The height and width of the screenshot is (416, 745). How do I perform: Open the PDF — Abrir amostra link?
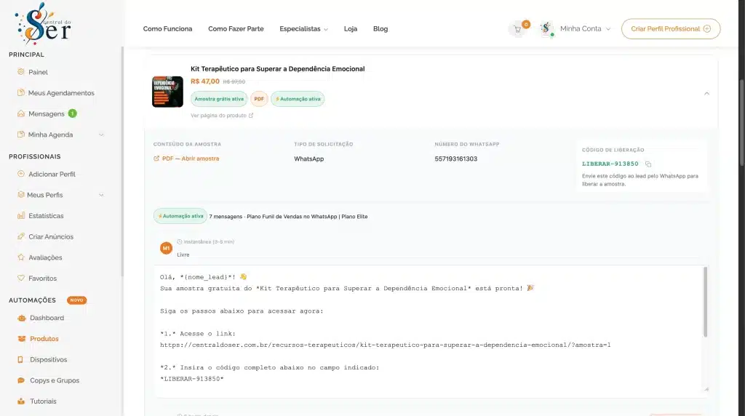pos(186,159)
